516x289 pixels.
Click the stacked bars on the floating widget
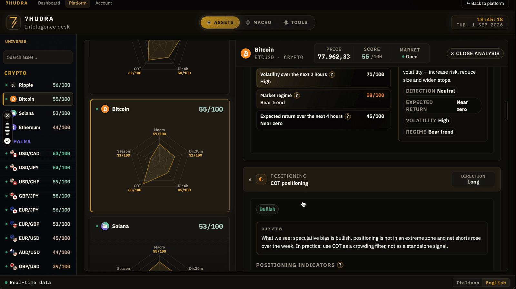click(7, 128)
